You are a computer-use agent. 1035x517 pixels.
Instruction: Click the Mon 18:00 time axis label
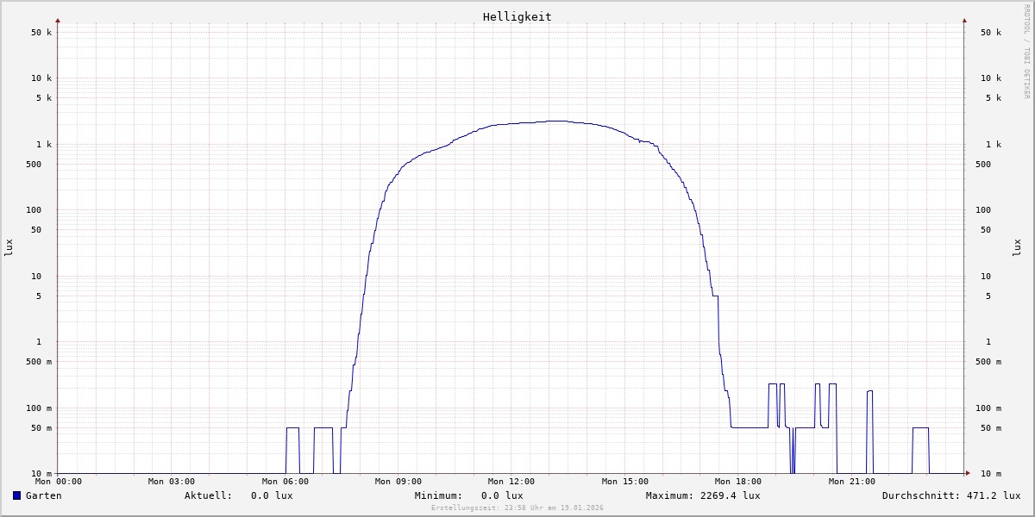[737, 482]
